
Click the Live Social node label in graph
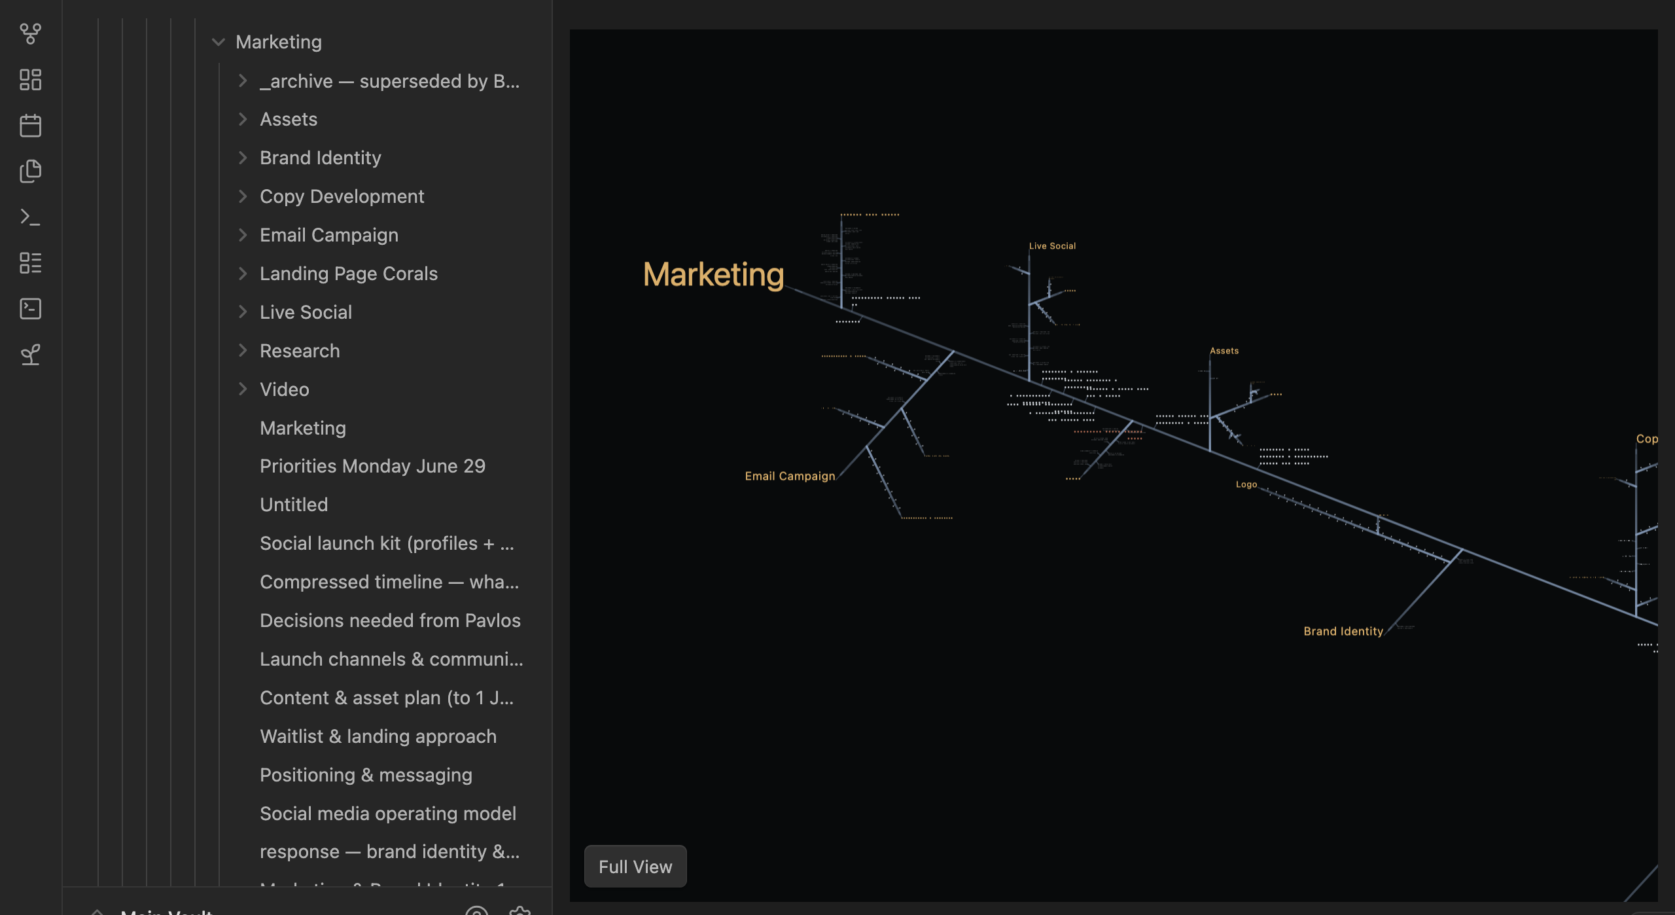(x=1052, y=246)
